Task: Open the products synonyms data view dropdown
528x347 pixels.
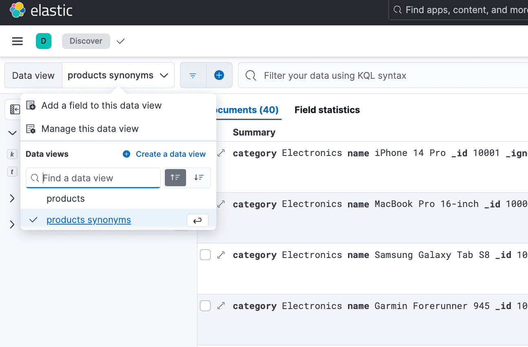Action: (118, 76)
